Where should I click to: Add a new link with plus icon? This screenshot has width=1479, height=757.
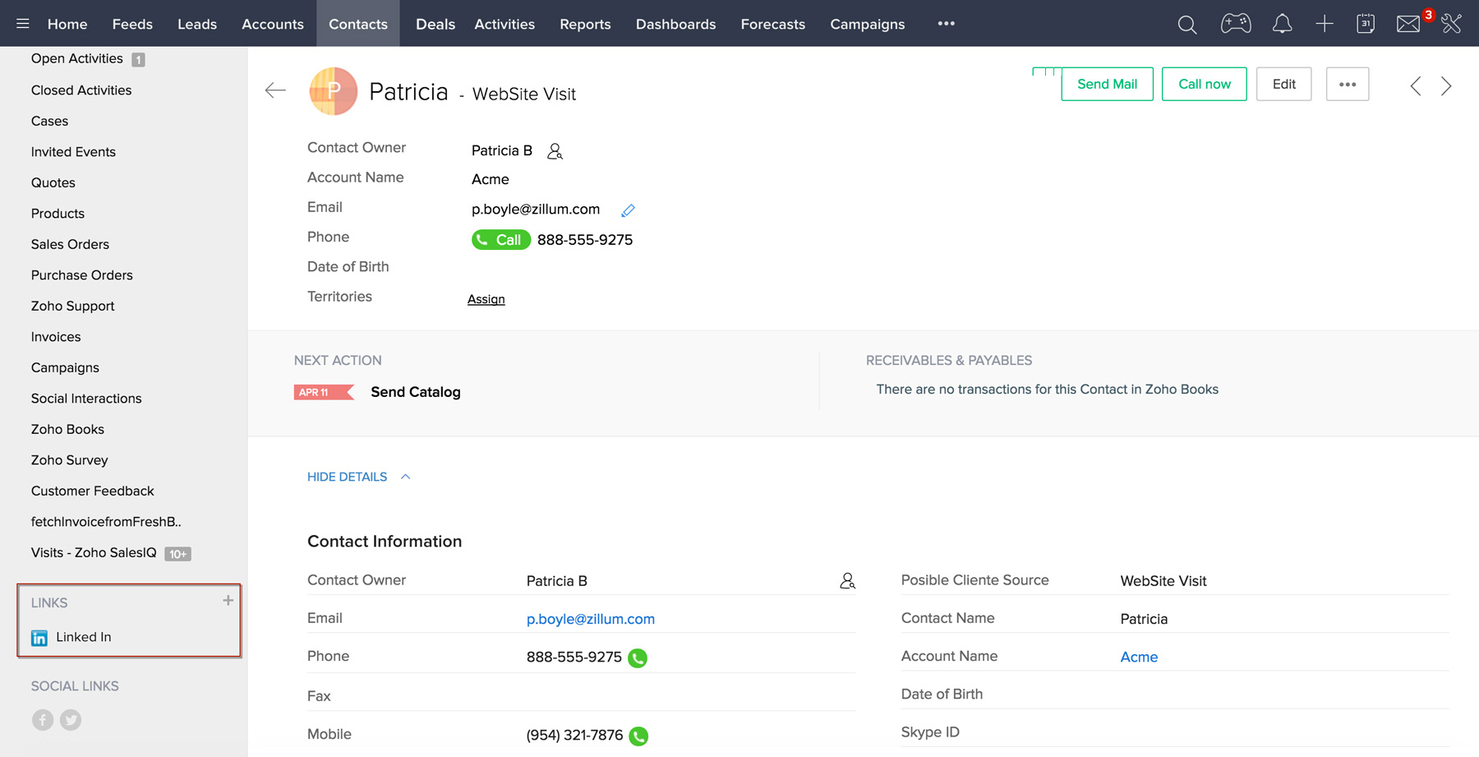click(x=228, y=601)
